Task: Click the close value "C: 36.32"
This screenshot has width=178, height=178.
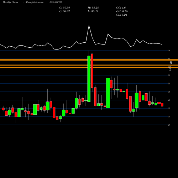Action: click(x=64, y=11)
